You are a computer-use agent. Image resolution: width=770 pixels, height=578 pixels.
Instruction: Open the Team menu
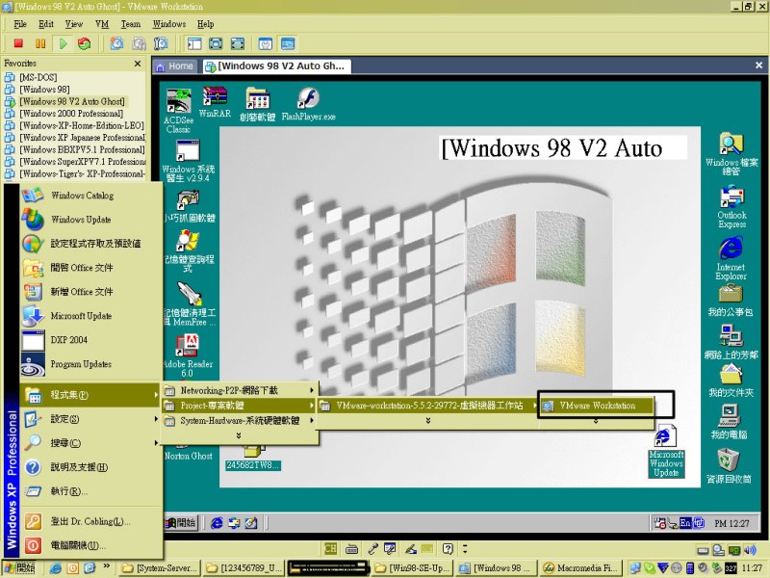(x=131, y=24)
